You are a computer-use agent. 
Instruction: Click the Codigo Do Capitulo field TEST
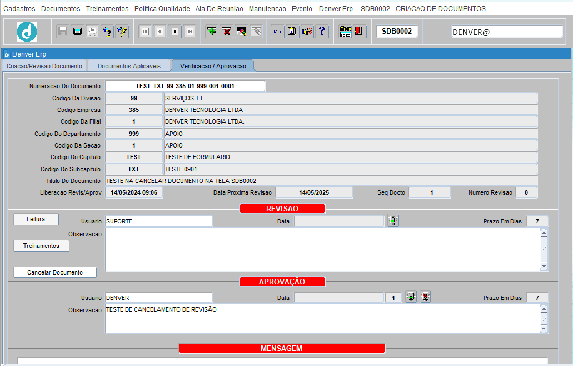[x=134, y=157]
